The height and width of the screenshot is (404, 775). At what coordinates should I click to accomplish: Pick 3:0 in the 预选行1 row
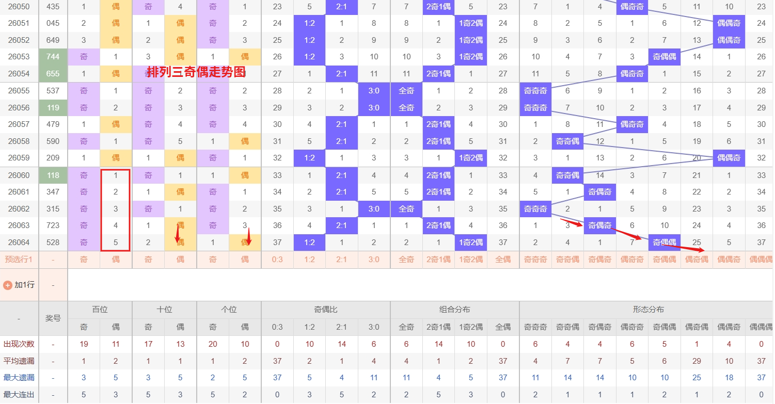(x=374, y=260)
